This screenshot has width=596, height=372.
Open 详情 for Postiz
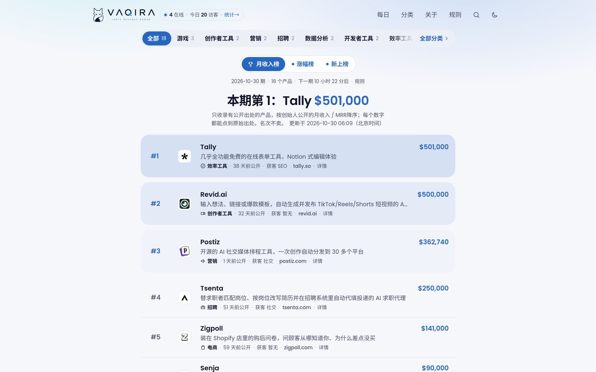pos(317,261)
